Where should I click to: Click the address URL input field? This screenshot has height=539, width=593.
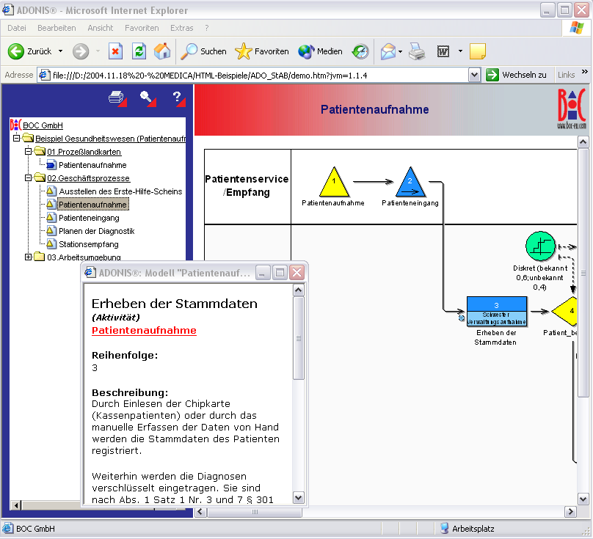[260, 76]
